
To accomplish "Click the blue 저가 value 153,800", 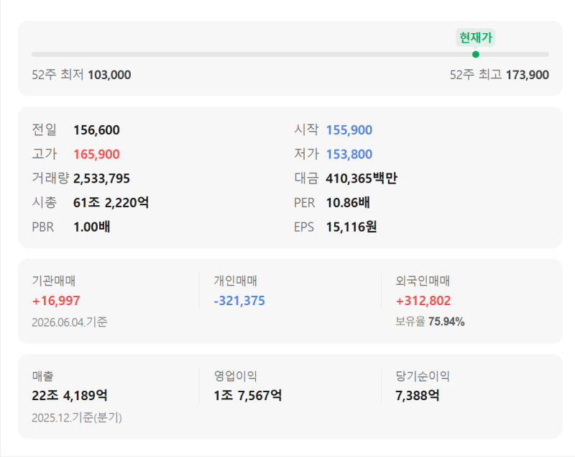I will tap(349, 154).
